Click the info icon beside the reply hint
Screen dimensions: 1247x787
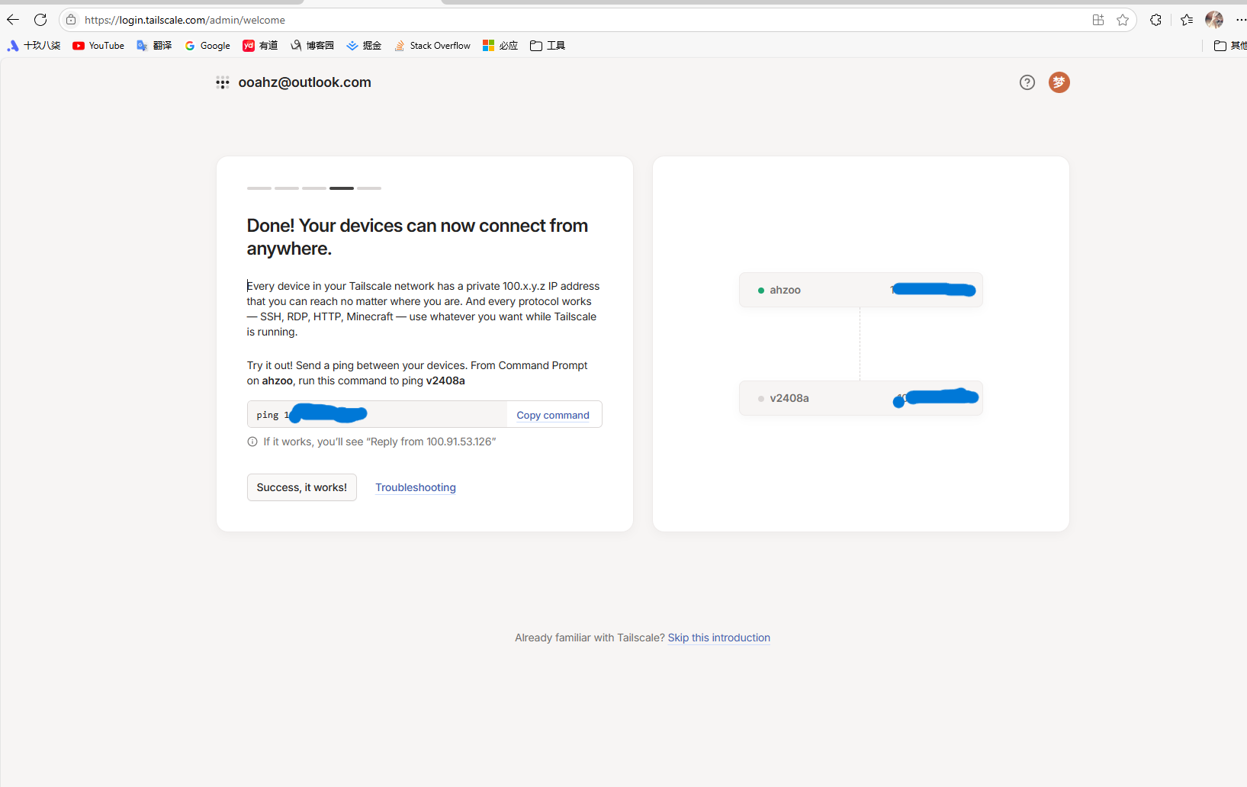252,442
